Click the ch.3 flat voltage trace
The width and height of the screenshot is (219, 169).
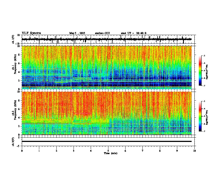[106, 141]
